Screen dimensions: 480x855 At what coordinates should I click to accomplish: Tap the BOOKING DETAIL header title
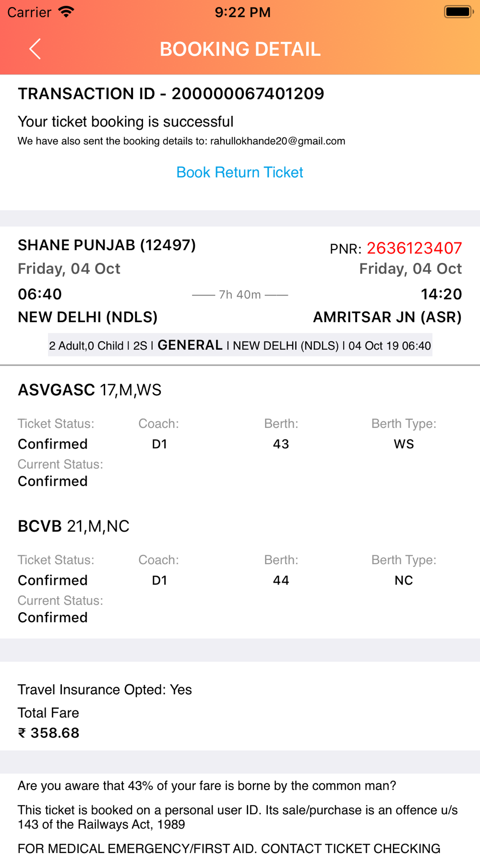pos(240,49)
